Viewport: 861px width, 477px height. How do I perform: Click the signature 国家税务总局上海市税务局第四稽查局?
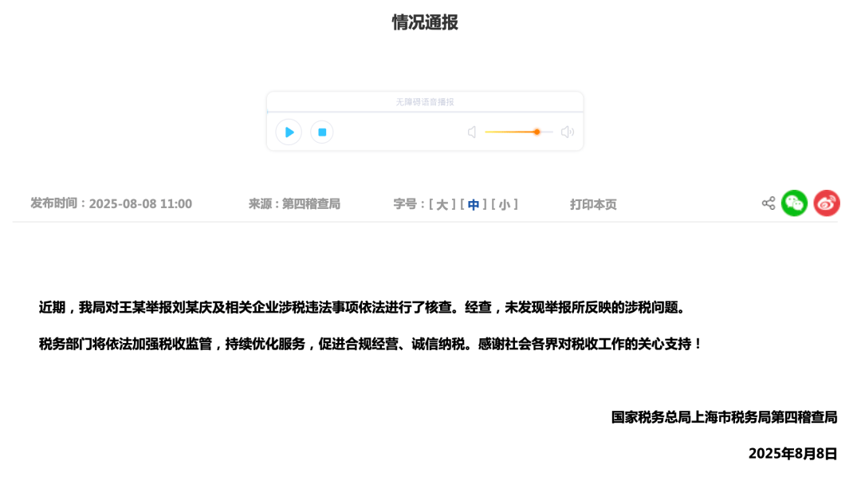click(724, 417)
